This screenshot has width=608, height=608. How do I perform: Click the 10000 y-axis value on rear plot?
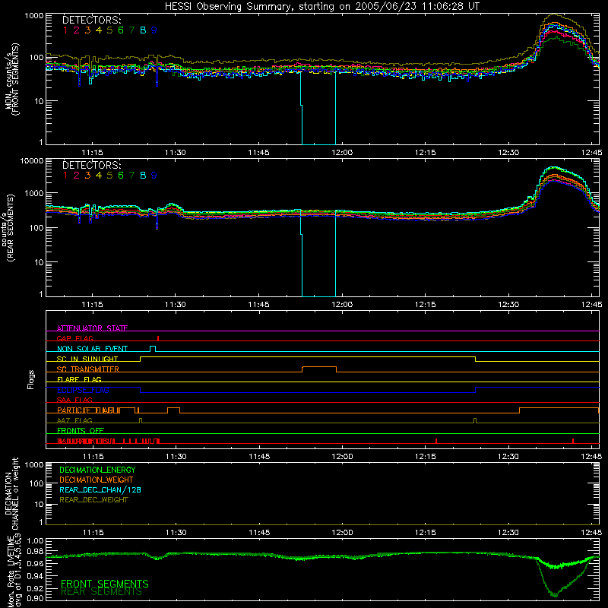pos(32,161)
